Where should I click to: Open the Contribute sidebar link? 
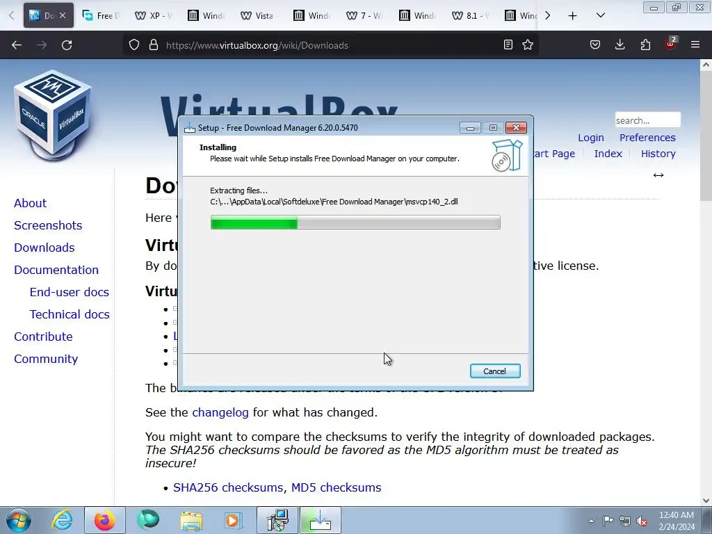pyautogui.click(x=43, y=337)
